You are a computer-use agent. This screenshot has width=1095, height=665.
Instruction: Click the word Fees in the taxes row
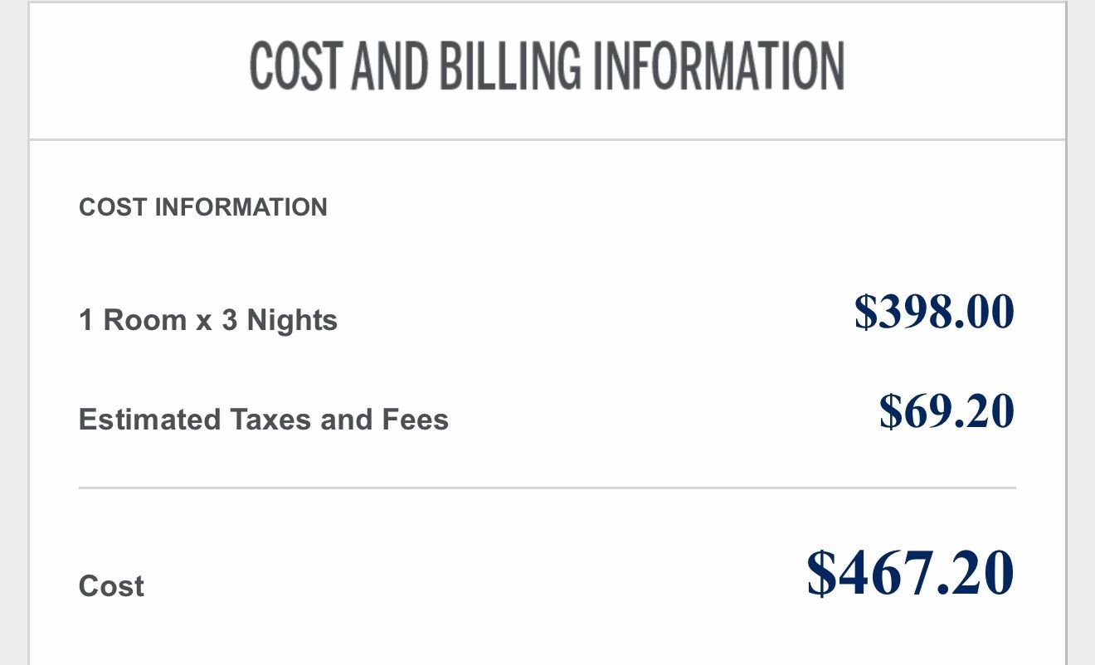[415, 420]
